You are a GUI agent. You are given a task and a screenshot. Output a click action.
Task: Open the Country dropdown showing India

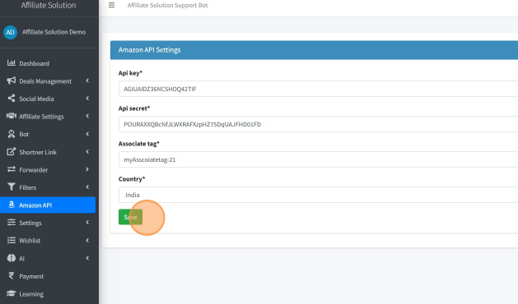[318, 195]
